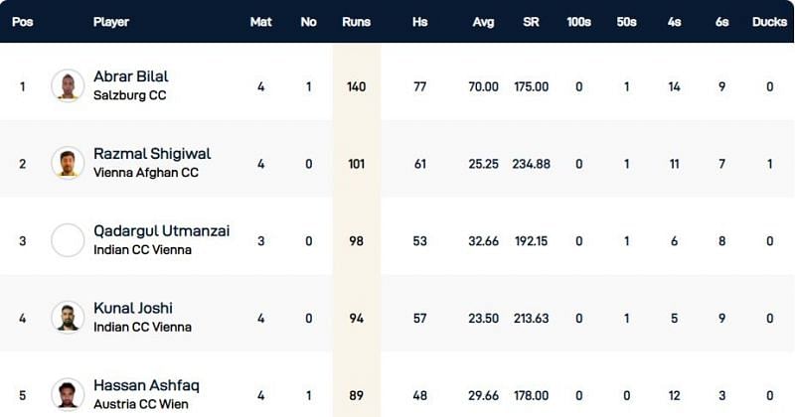795x417 pixels.
Task: Click Hassan Ashfaq's player avatar
Action: click(68, 393)
